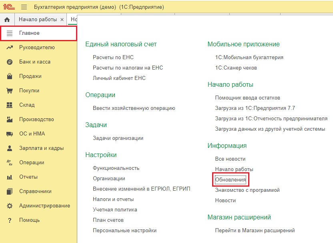Open the Покупки section

[x=29, y=91]
